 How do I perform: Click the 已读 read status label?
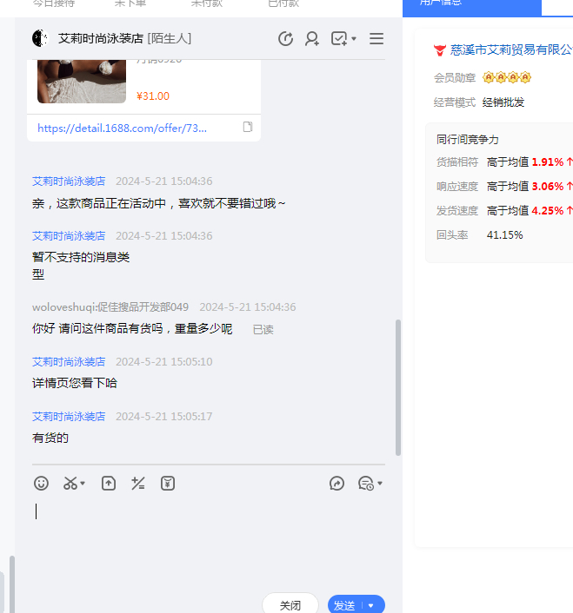tap(263, 330)
